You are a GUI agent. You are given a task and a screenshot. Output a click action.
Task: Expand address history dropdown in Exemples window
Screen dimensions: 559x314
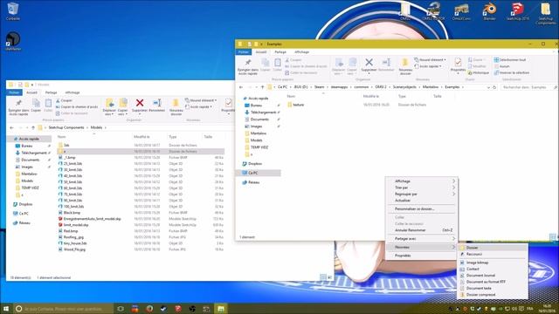488,87
